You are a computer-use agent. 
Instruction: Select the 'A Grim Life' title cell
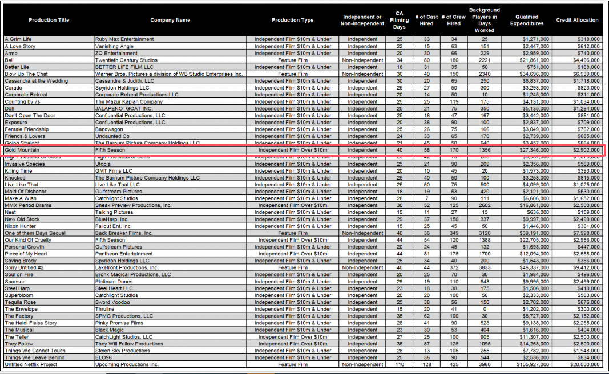pyautogui.click(x=49, y=39)
